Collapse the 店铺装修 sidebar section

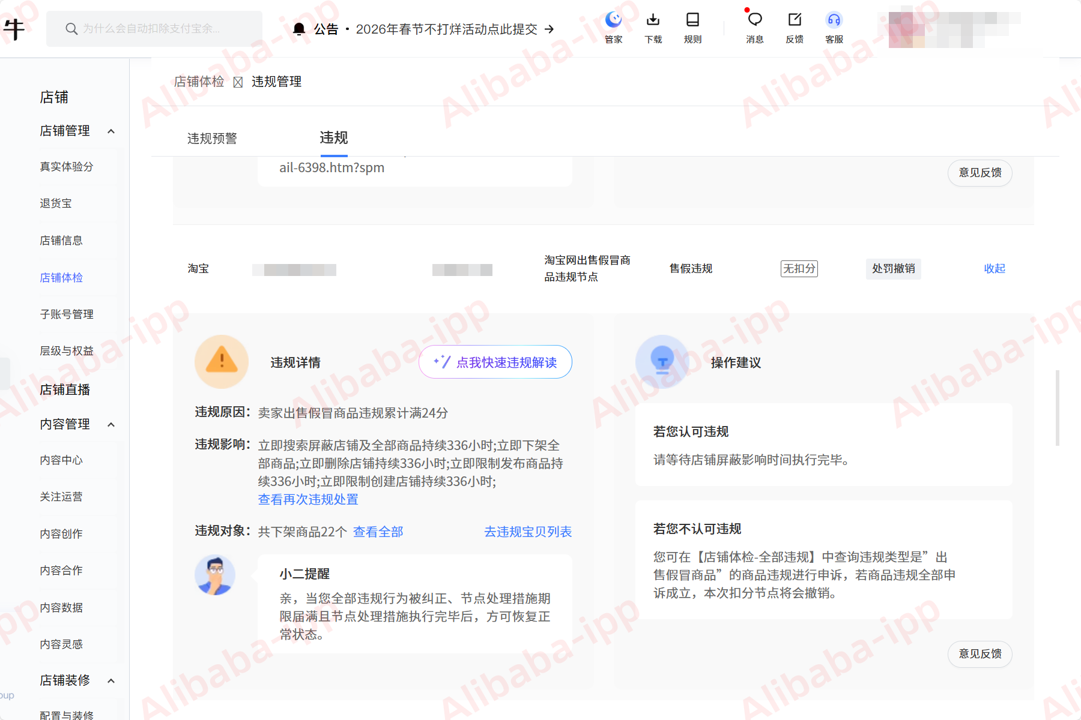point(111,680)
